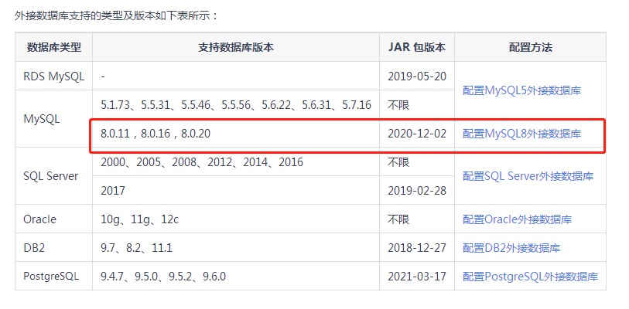
Task: Open 配置SQL Server外接数据库 link
Action: click(528, 176)
